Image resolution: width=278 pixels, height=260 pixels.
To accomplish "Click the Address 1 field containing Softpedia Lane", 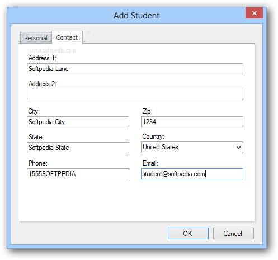I will point(135,69).
